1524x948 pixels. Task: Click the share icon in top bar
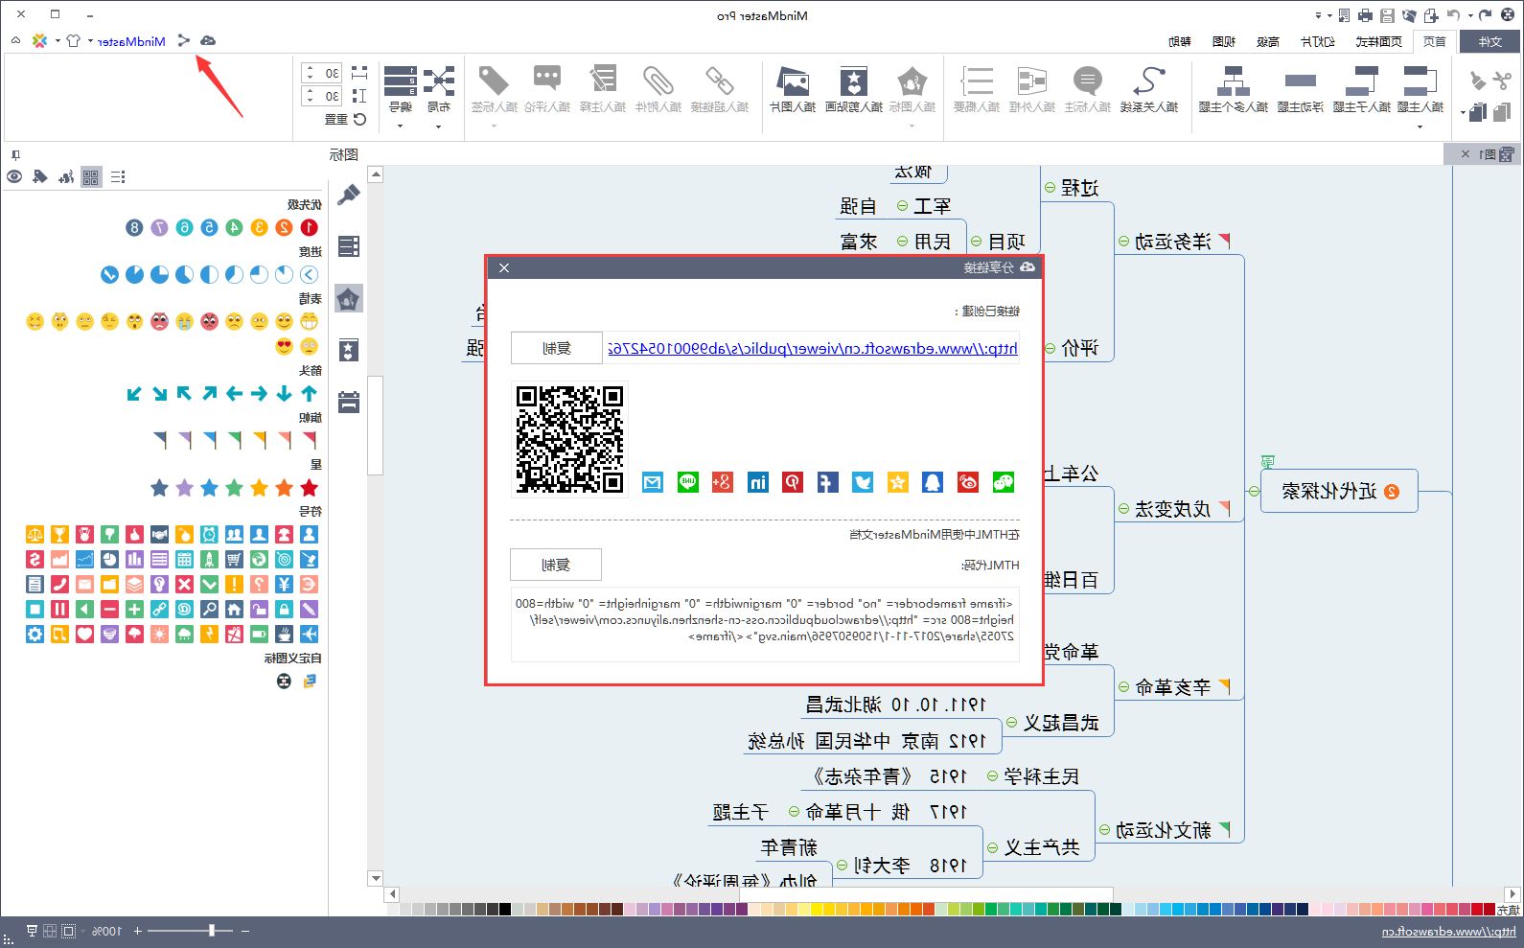coord(184,40)
